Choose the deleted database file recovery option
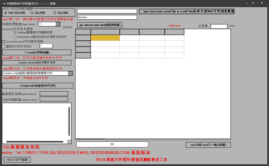269x166 pixels. tap(15, 32)
